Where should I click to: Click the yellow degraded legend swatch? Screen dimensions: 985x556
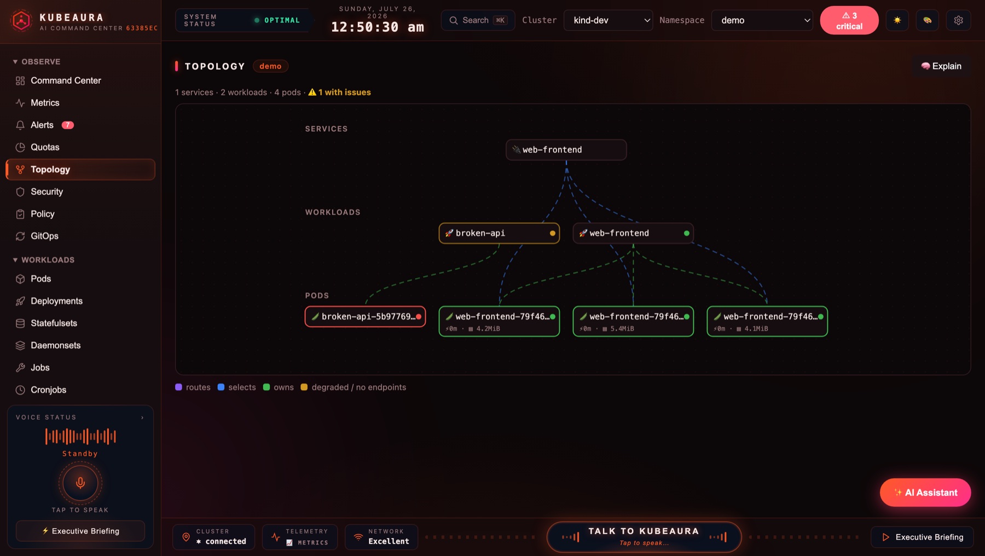click(304, 387)
